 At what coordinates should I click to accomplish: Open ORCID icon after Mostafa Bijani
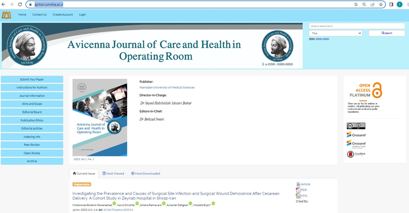click(213, 204)
